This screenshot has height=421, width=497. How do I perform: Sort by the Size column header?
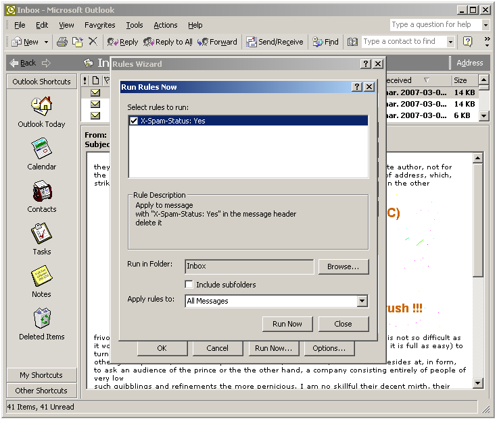click(x=465, y=80)
